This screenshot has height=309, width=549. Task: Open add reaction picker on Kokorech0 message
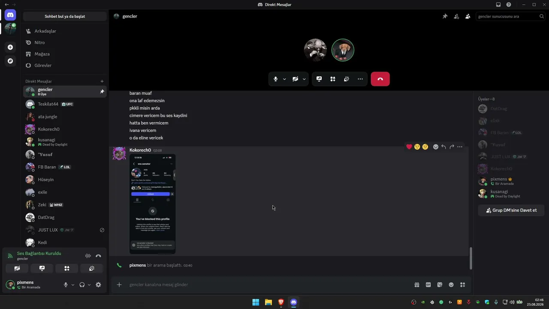pyautogui.click(x=436, y=147)
